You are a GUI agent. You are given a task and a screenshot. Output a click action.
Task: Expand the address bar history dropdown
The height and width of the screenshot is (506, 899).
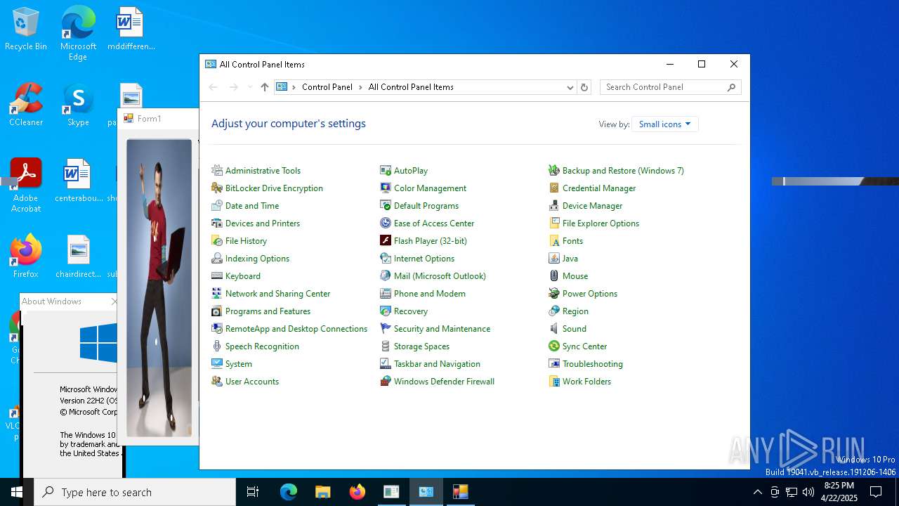click(x=570, y=87)
